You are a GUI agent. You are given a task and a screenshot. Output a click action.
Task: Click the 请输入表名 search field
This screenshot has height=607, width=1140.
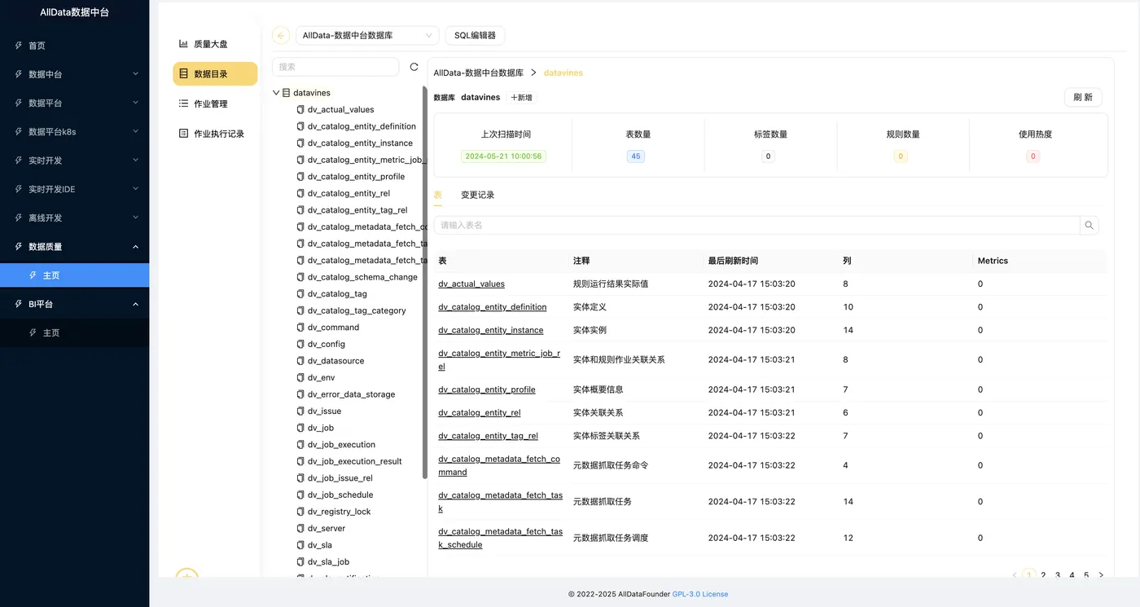pyautogui.click(x=756, y=226)
